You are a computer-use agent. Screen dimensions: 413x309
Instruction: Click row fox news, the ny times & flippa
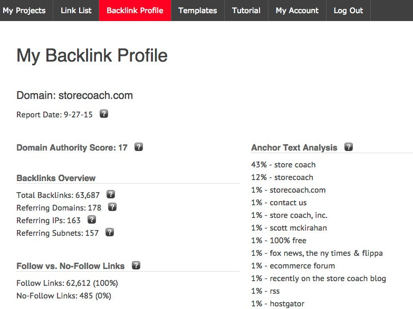(317, 253)
